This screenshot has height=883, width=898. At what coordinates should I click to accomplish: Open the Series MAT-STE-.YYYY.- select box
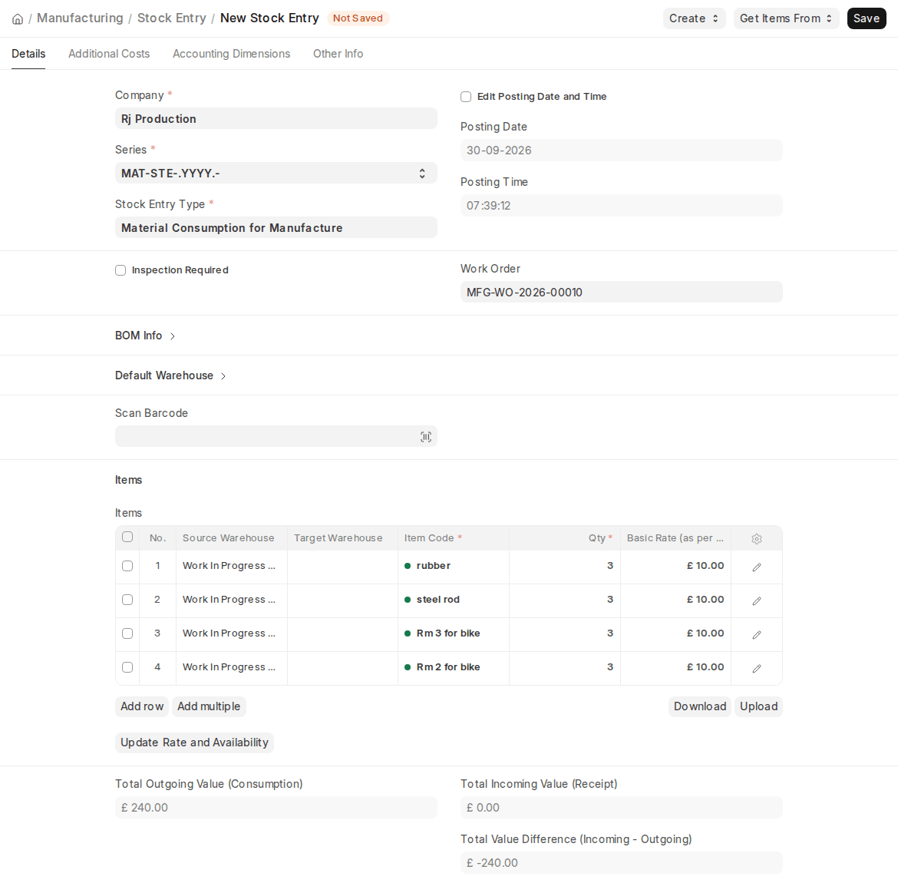(276, 173)
